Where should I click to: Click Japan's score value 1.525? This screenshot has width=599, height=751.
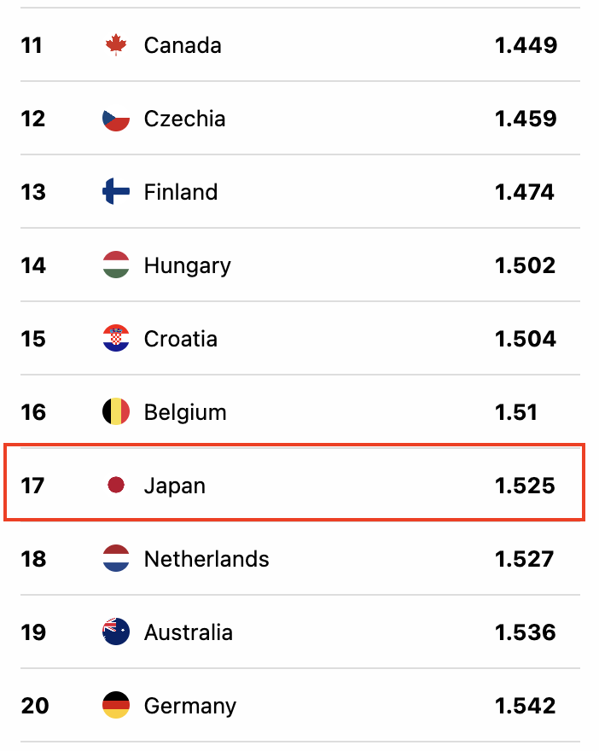[x=525, y=486]
